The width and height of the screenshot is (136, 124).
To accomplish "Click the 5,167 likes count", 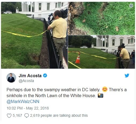I will (17, 115).
